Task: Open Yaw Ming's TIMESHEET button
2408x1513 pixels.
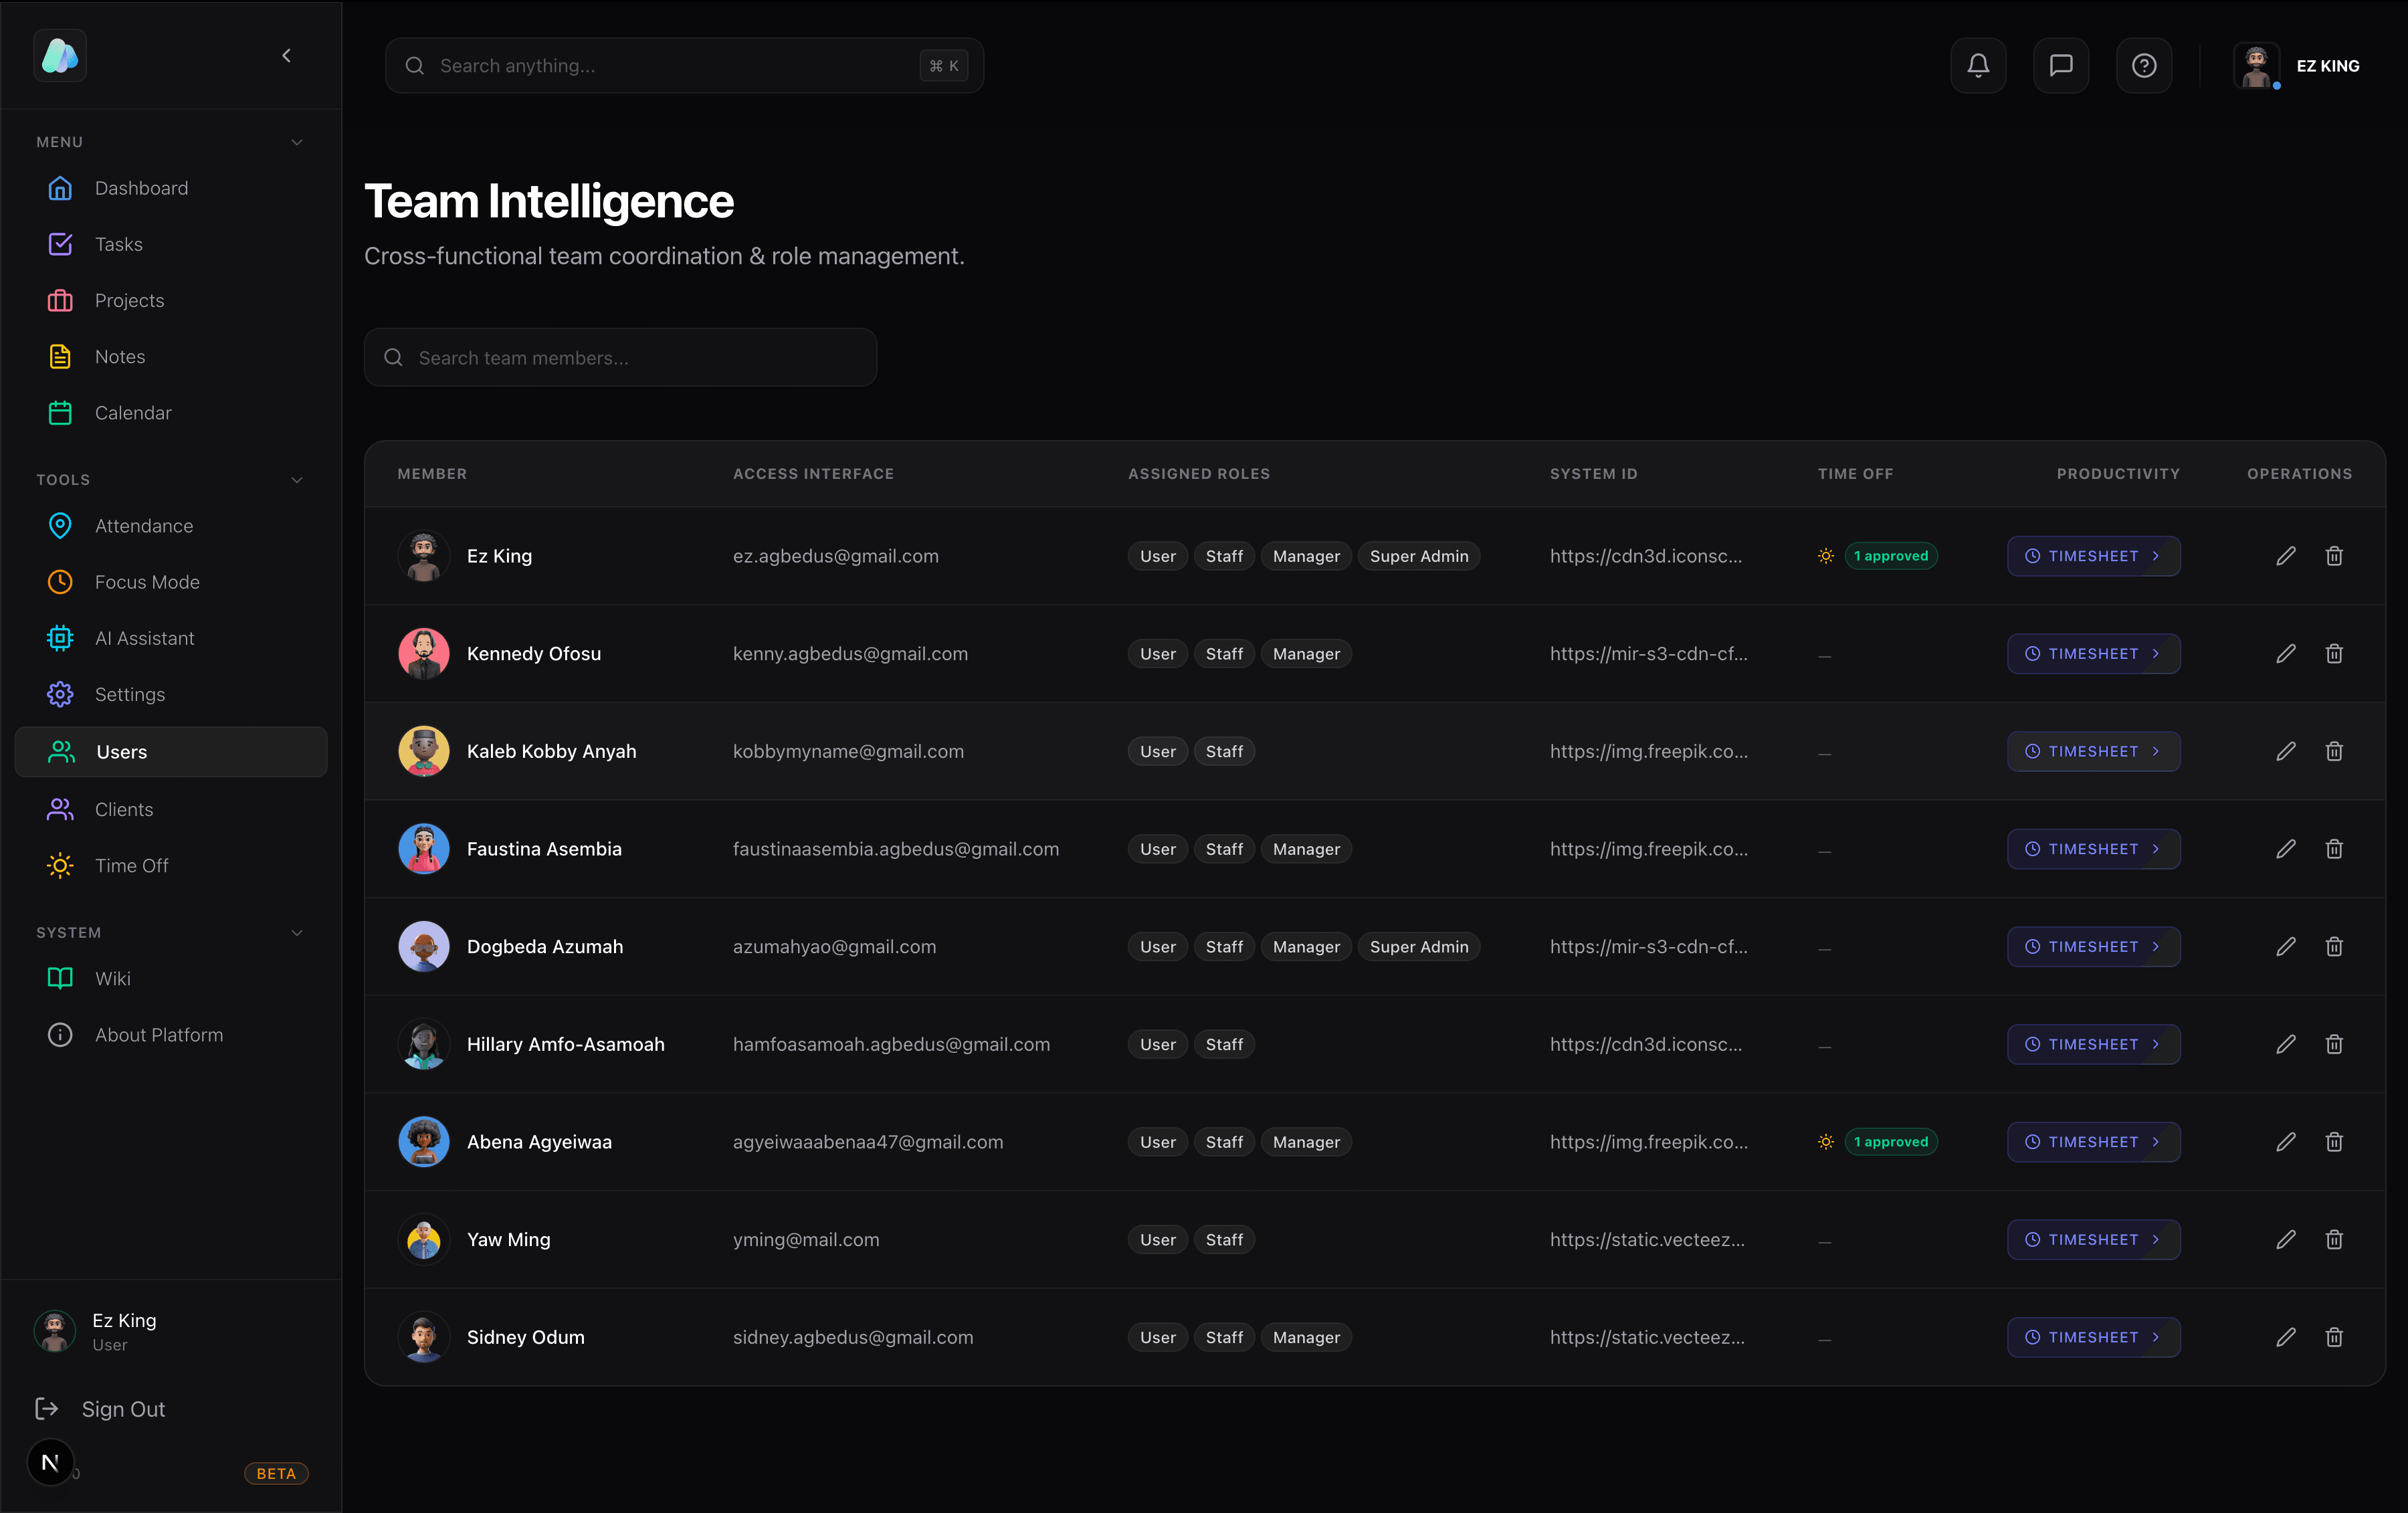Action: coord(2093,1240)
